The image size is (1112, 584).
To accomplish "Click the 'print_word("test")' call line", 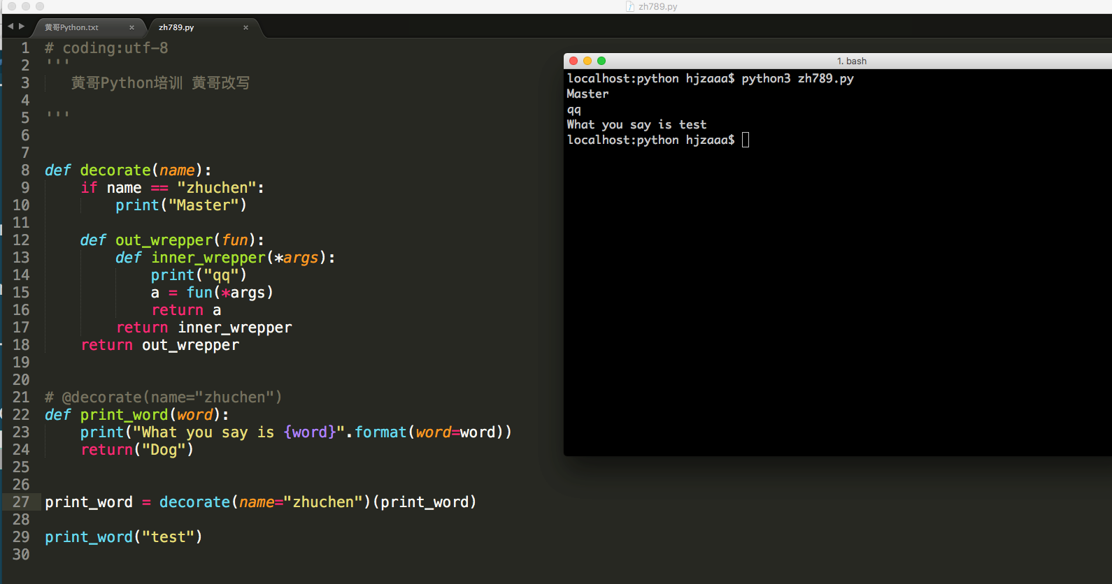I will click(x=124, y=537).
